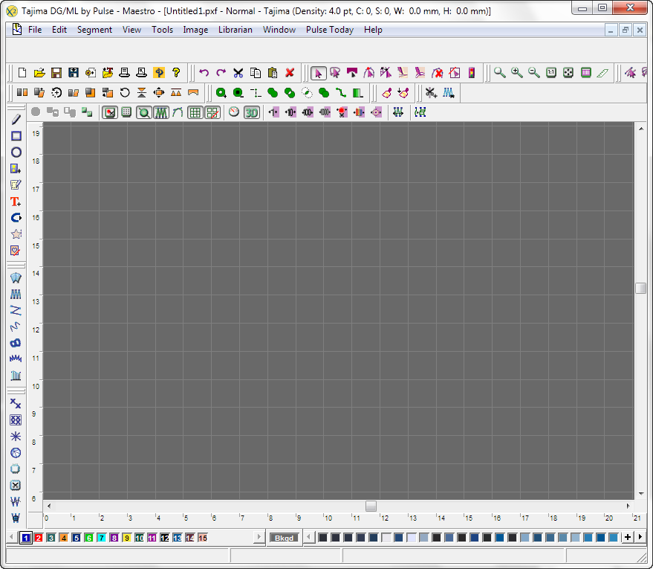Click the plus button beside thread palette
653x569 pixels.
[627, 537]
